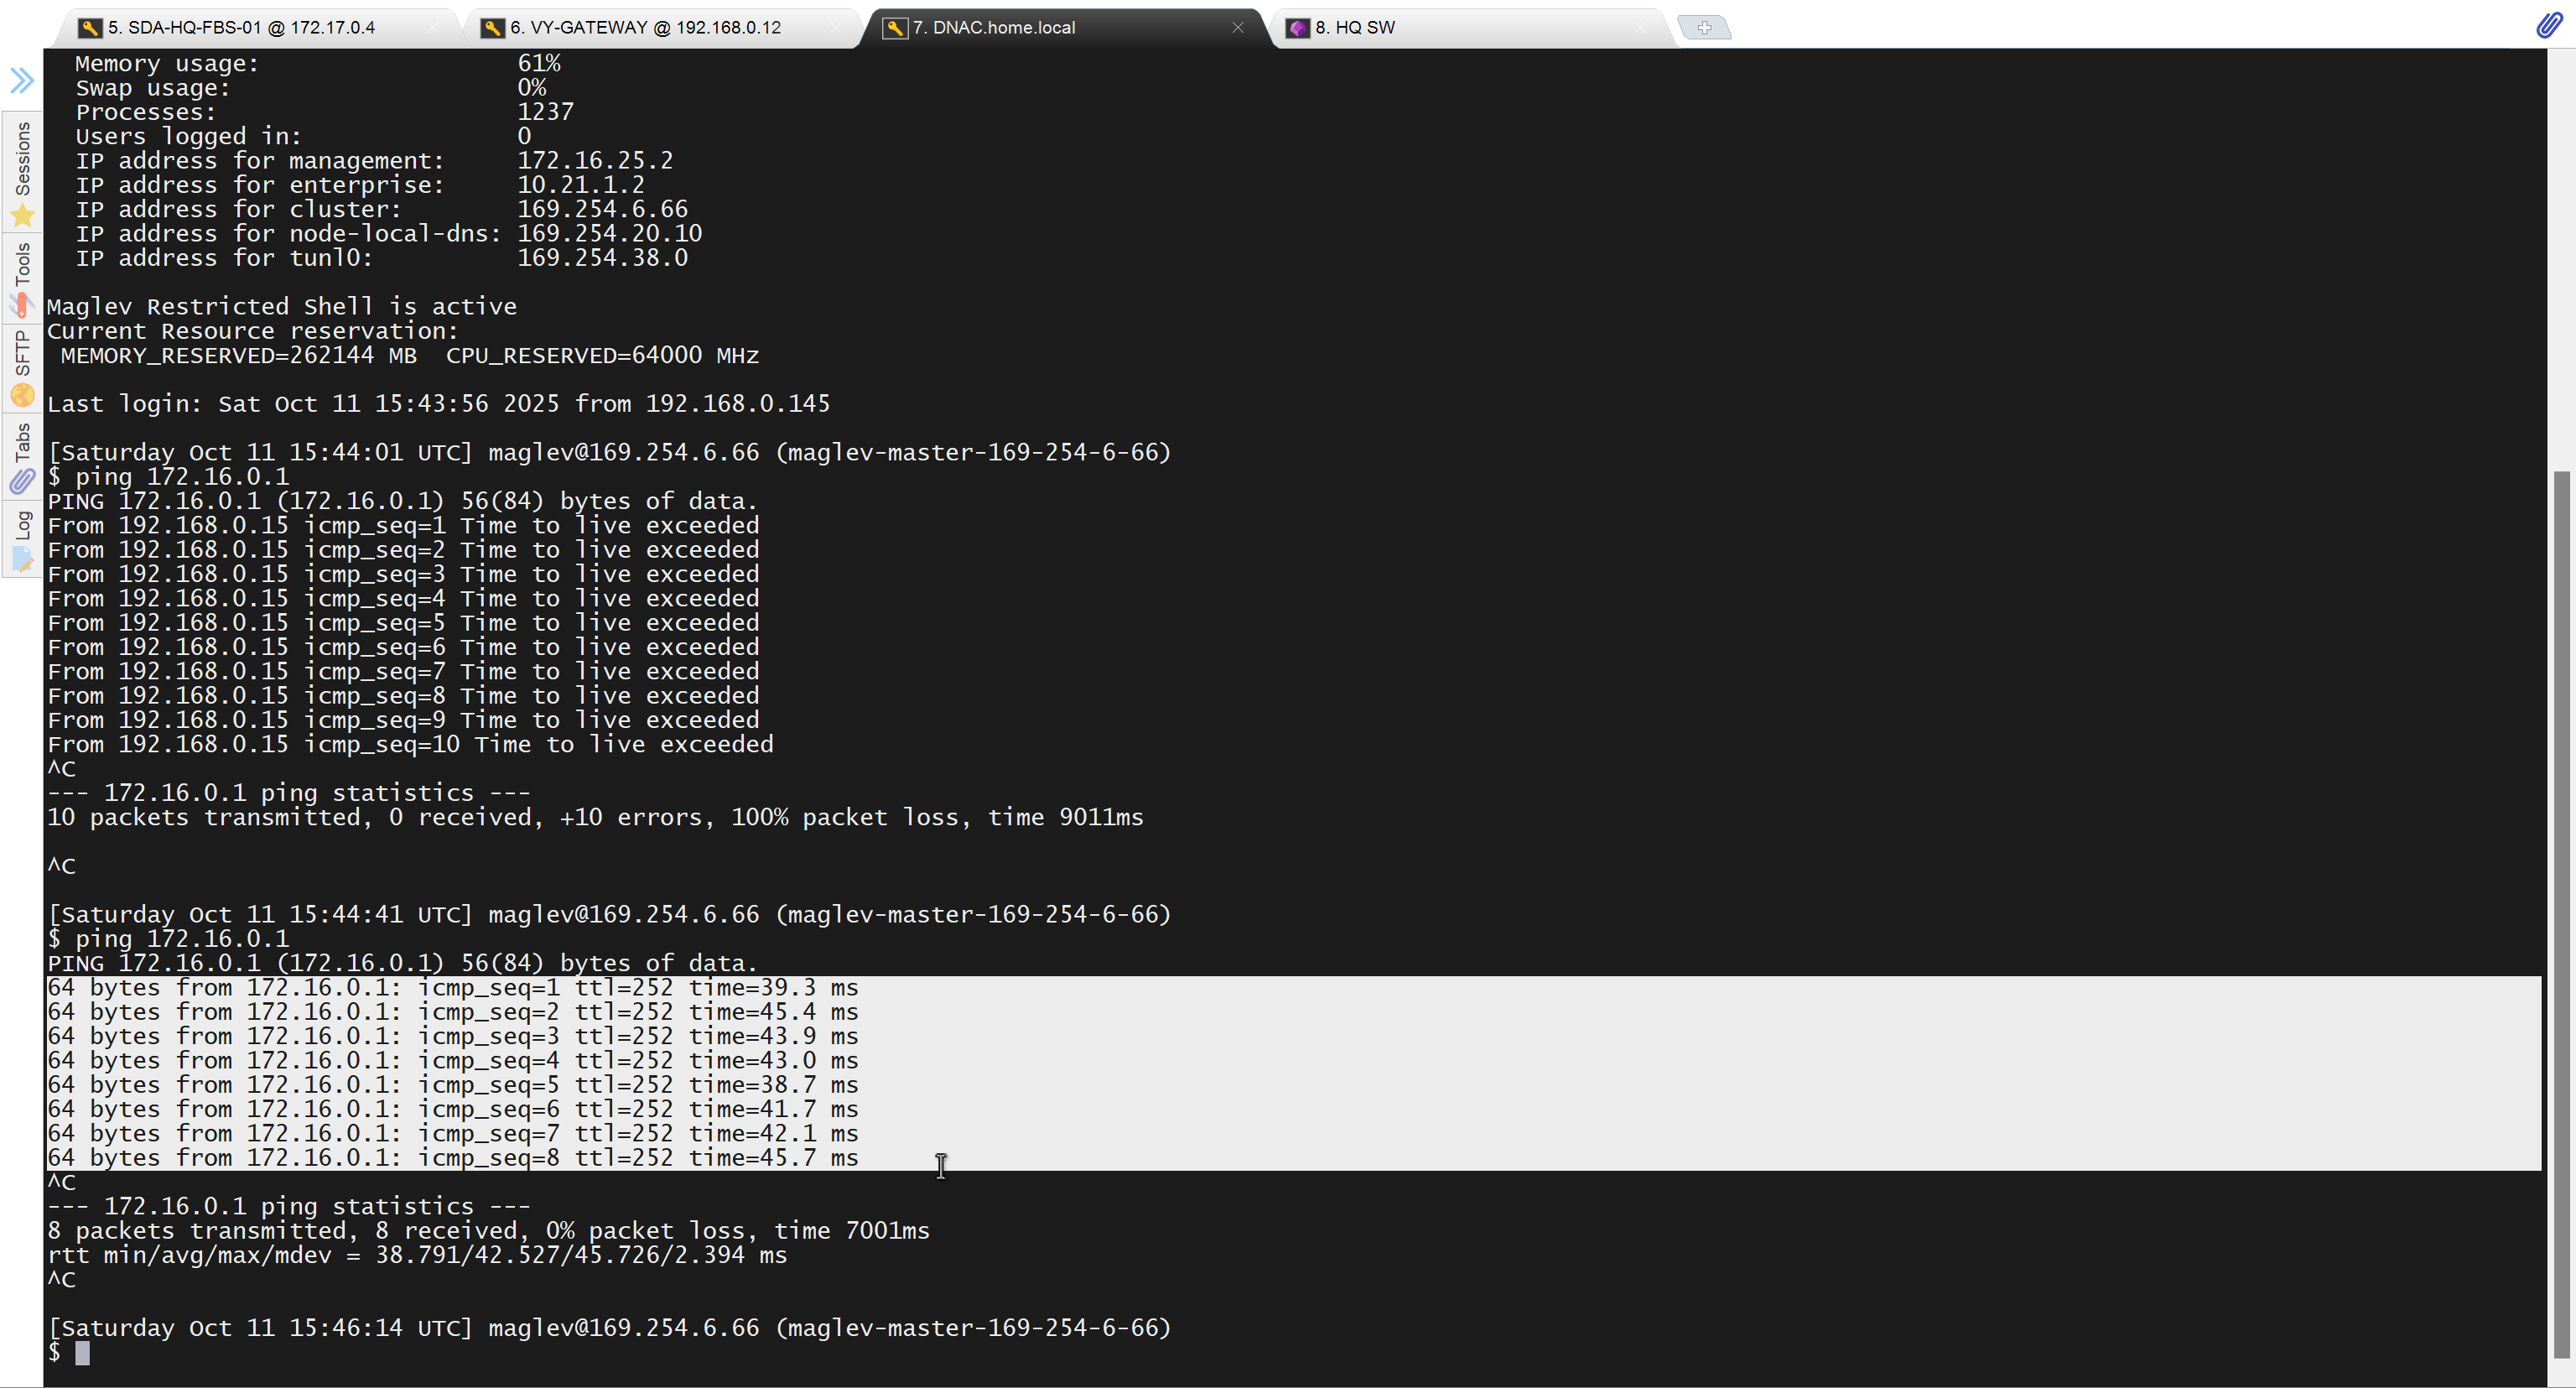
Task: Close the VY-GATEWAY tab
Action: coord(836,28)
